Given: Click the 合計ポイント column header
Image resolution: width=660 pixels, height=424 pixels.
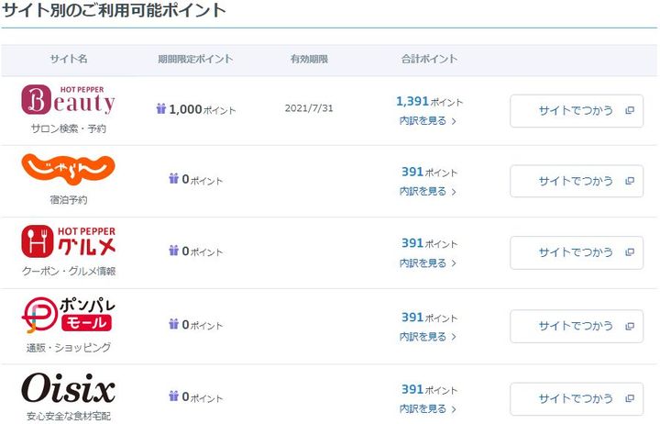Looking at the screenshot, I should click(429, 60).
